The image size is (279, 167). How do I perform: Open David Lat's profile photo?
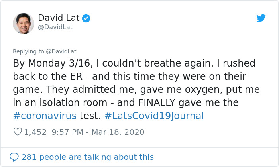coord(23,23)
